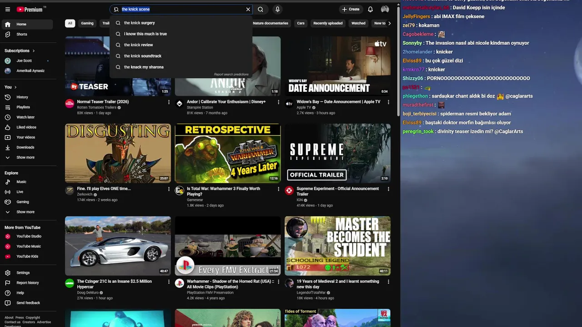
Task: Open Rotten Tomatoes Trailers channel
Action: [x=96, y=108]
